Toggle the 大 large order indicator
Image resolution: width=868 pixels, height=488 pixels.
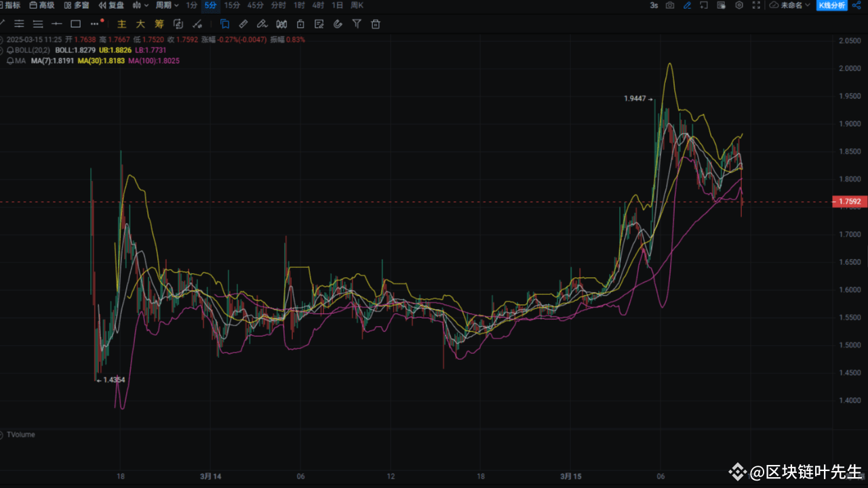(140, 24)
